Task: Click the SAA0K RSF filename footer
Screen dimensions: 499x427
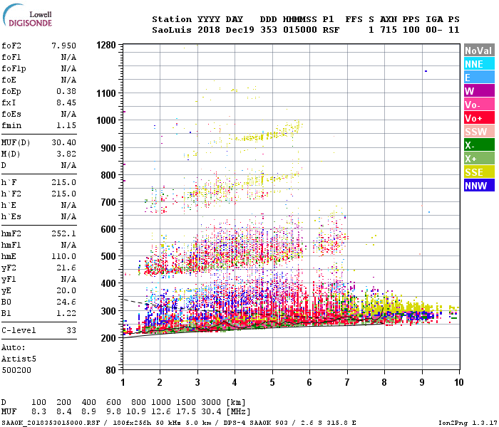Action: (x=51, y=423)
